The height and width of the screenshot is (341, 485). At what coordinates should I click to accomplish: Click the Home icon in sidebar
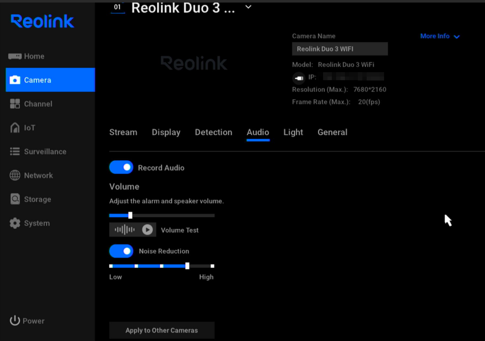pyautogui.click(x=15, y=56)
